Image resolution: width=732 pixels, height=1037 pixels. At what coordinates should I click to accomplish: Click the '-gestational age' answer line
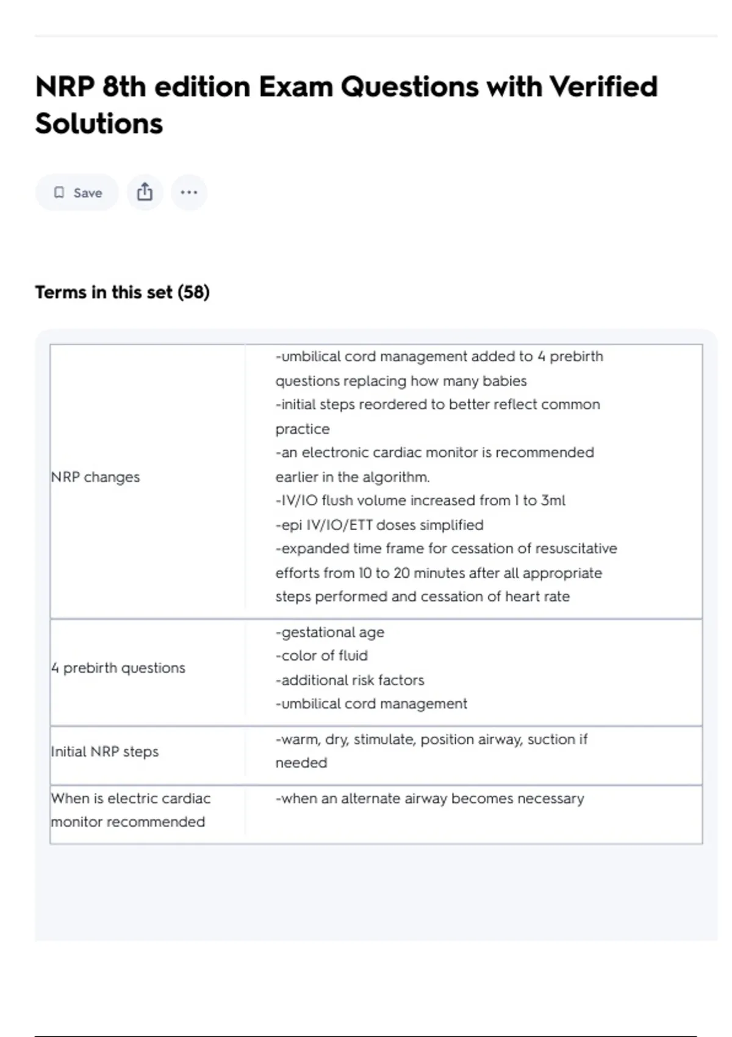tap(330, 633)
